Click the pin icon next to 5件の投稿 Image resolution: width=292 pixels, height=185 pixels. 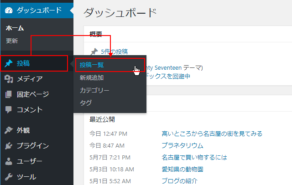pos(94,51)
